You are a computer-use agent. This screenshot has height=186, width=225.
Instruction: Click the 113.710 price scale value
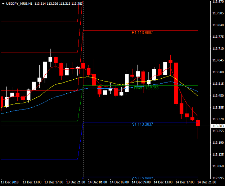(218, 48)
